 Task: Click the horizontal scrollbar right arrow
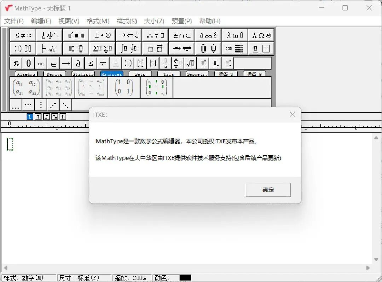pos(368,268)
